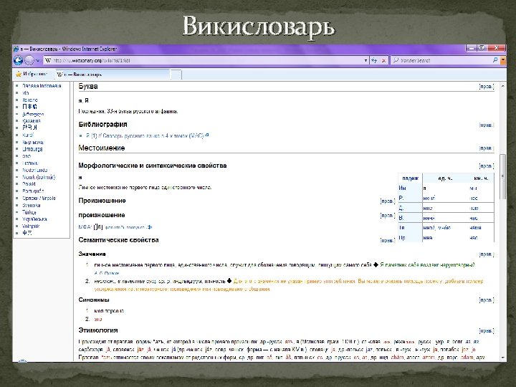Click the 'Им.' case row label

(402, 188)
